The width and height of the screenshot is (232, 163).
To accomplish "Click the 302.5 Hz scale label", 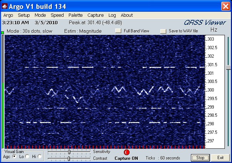I will [x=212, y=48].
